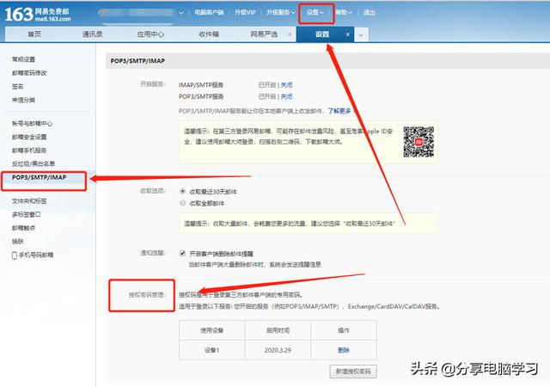Viewport: 550px width, 387px height.
Task: Click the 使用设备 column header
Action: click(x=212, y=330)
